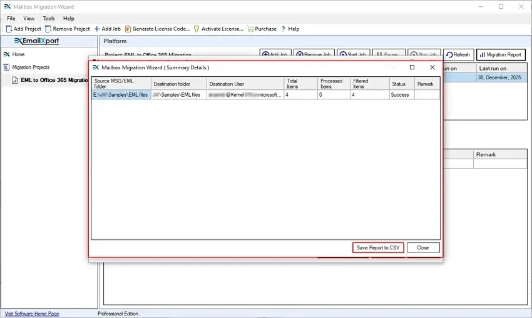Open Visit Software Home Page link

pos(32,314)
